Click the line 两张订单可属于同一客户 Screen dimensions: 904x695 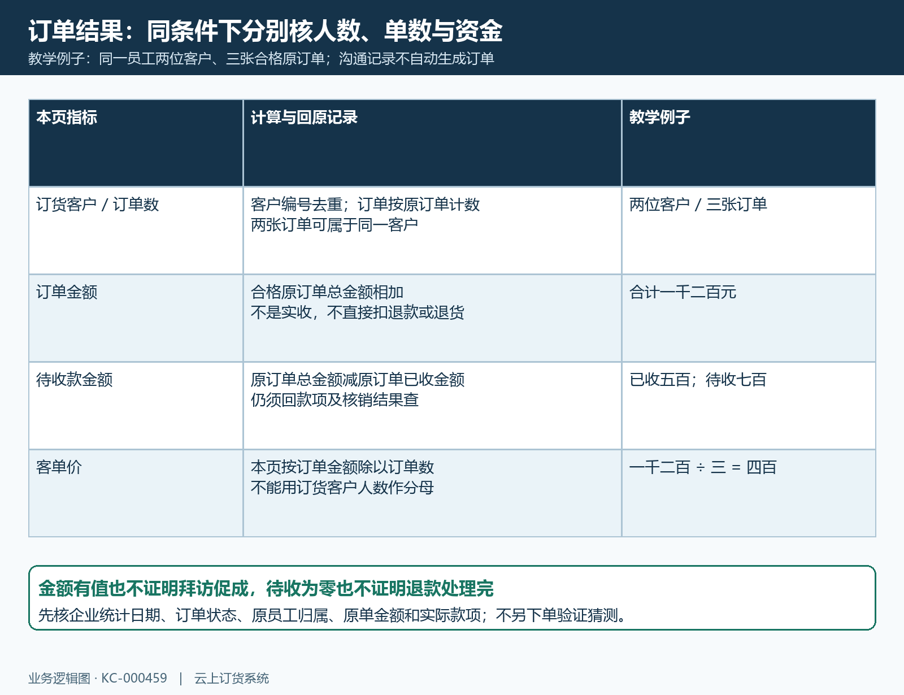pyautogui.click(x=334, y=225)
